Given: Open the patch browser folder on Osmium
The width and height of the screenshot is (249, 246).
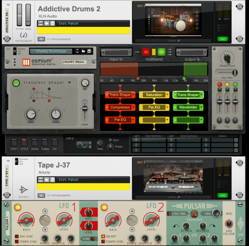Looking at the screenshot, I should pyautogui.click(x=83, y=51).
